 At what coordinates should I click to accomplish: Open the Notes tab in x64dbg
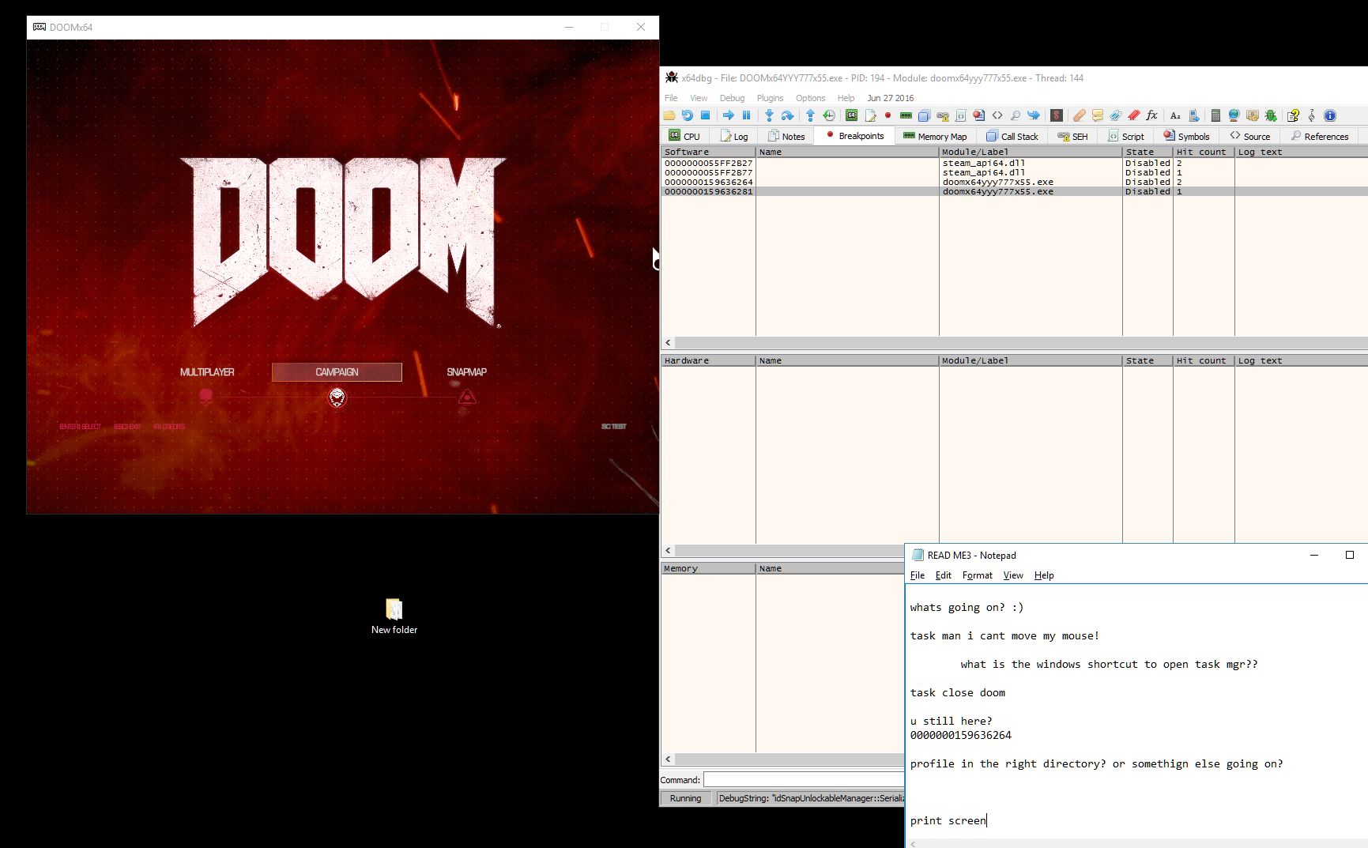(x=786, y=136)
